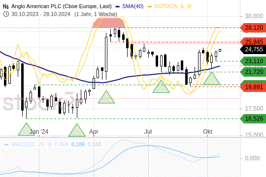Image resolution: width=266 pixels, height=177 pixels.
Task: Click the clock icon next to date range
Action: point(6,14)
